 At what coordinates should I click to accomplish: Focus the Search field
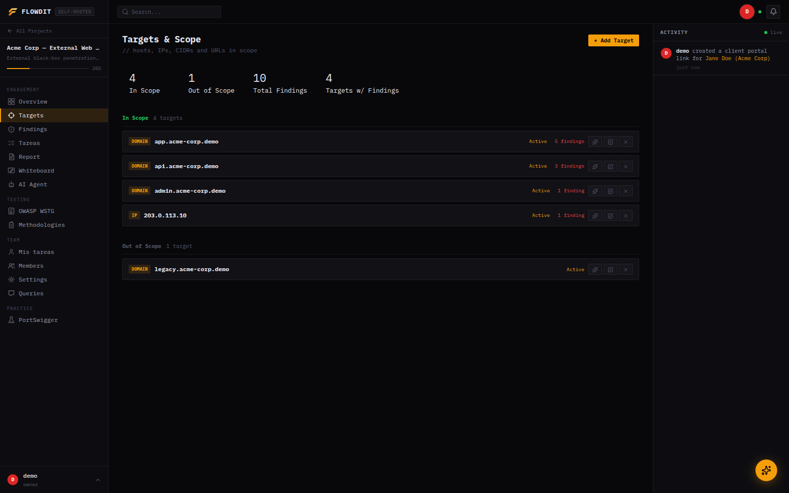[169, 12]
